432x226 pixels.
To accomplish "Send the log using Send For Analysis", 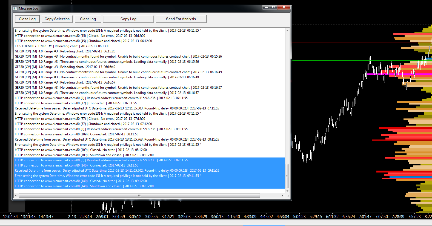I will pos(181,19).
